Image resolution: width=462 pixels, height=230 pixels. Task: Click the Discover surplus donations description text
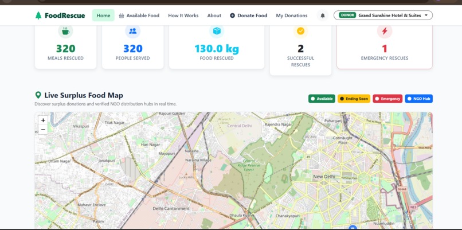(x=105, y=104)
